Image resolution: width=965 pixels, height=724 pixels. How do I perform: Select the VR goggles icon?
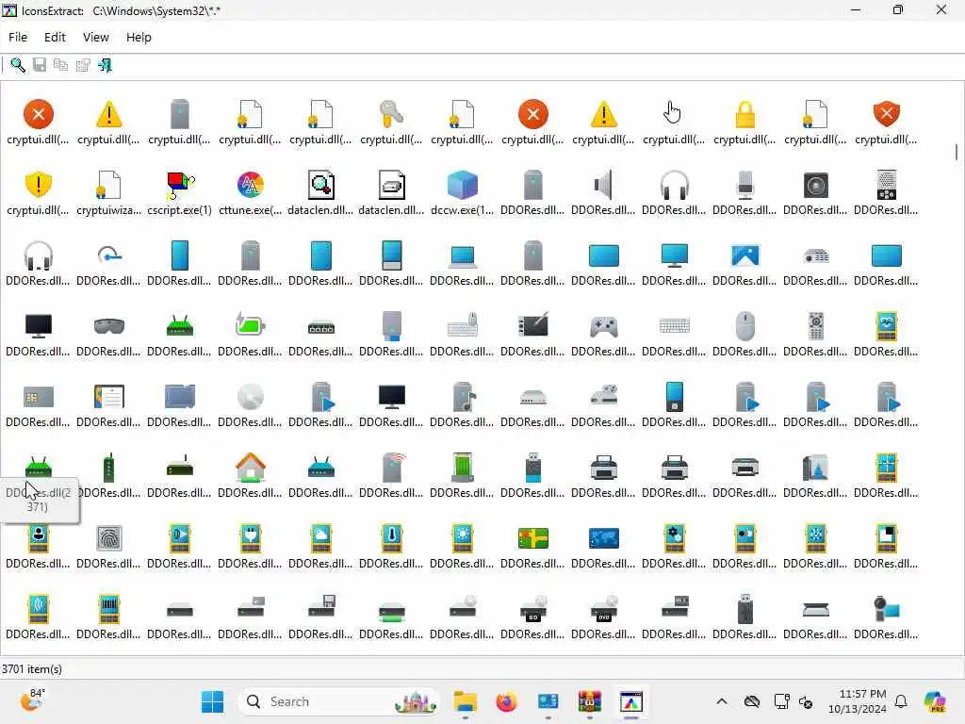pyautogui.click(x=109, y=325)
